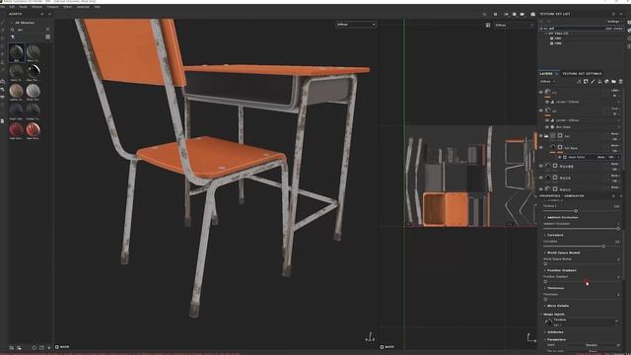
Task: Delete layer with the trash icon
Action: click(620, 82)
